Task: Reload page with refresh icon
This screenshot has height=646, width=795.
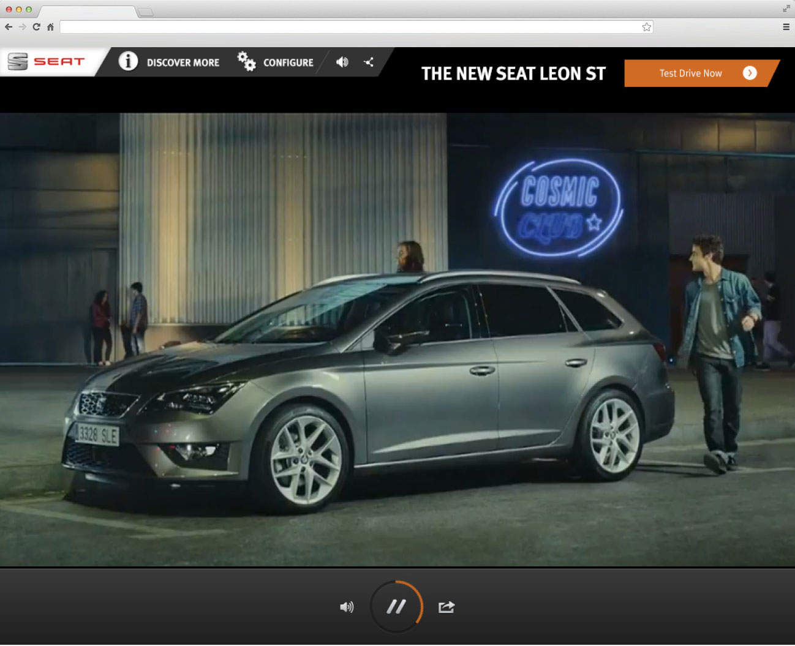Action: (37, 27)
